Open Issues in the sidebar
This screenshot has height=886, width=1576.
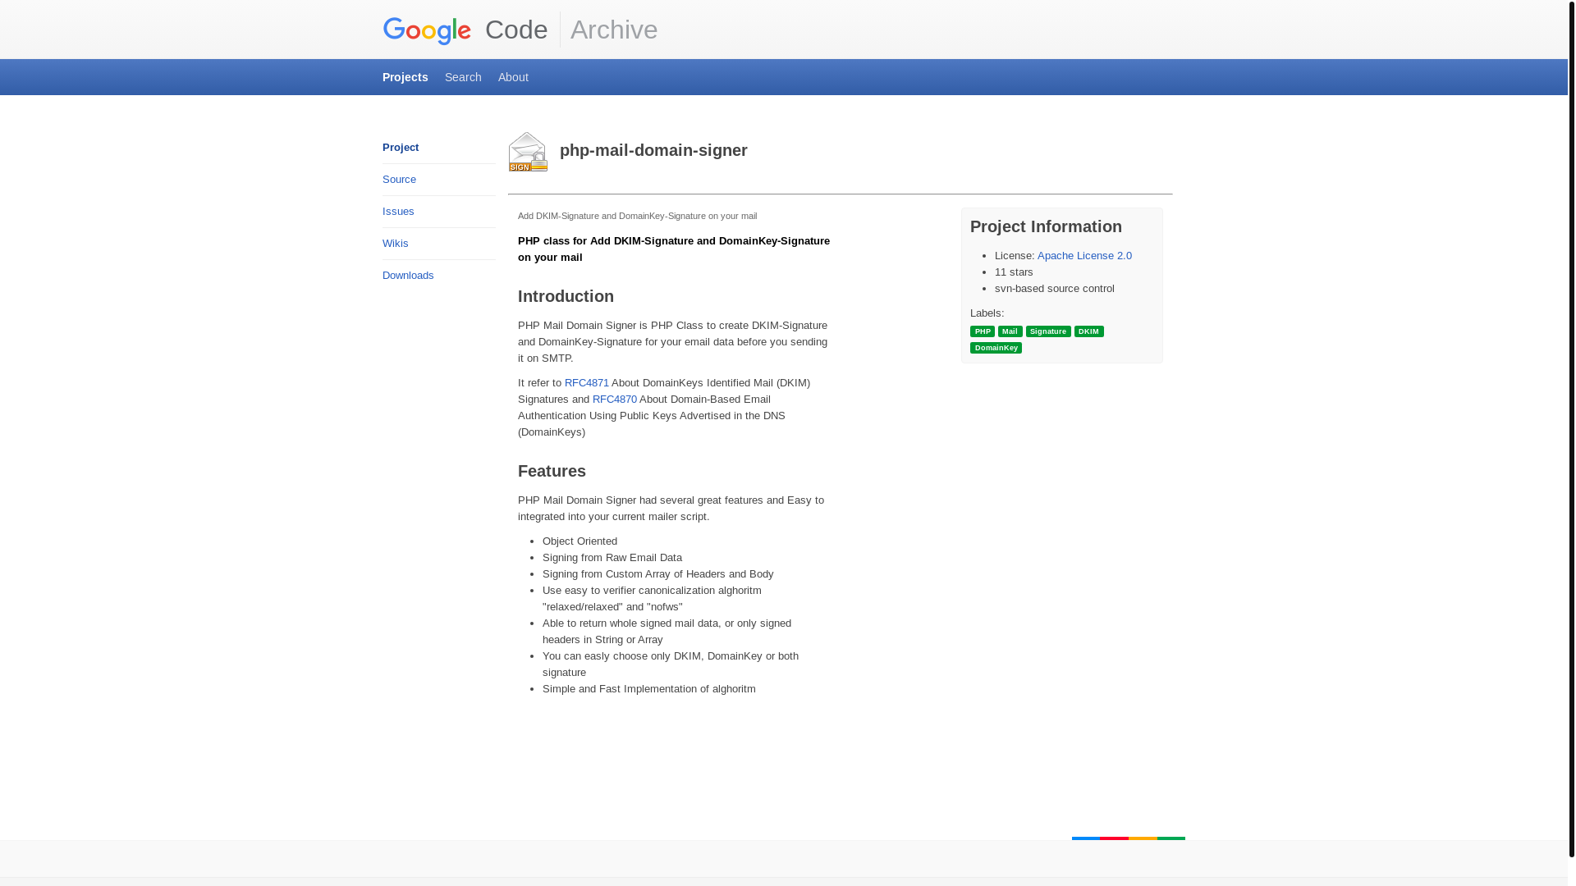coord(398,212)
